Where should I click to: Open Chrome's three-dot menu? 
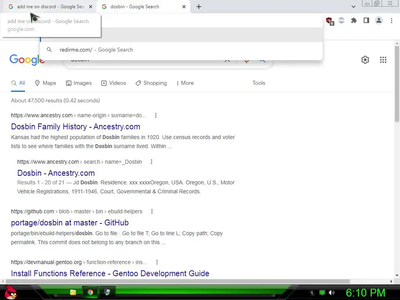391,20
